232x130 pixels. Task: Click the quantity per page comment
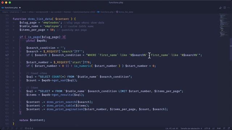pos(72,30)
